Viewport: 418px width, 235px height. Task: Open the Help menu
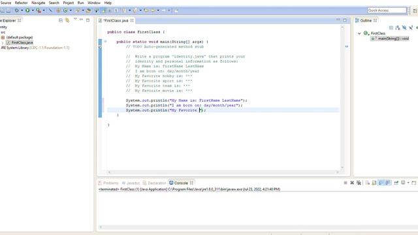point(108,3)
